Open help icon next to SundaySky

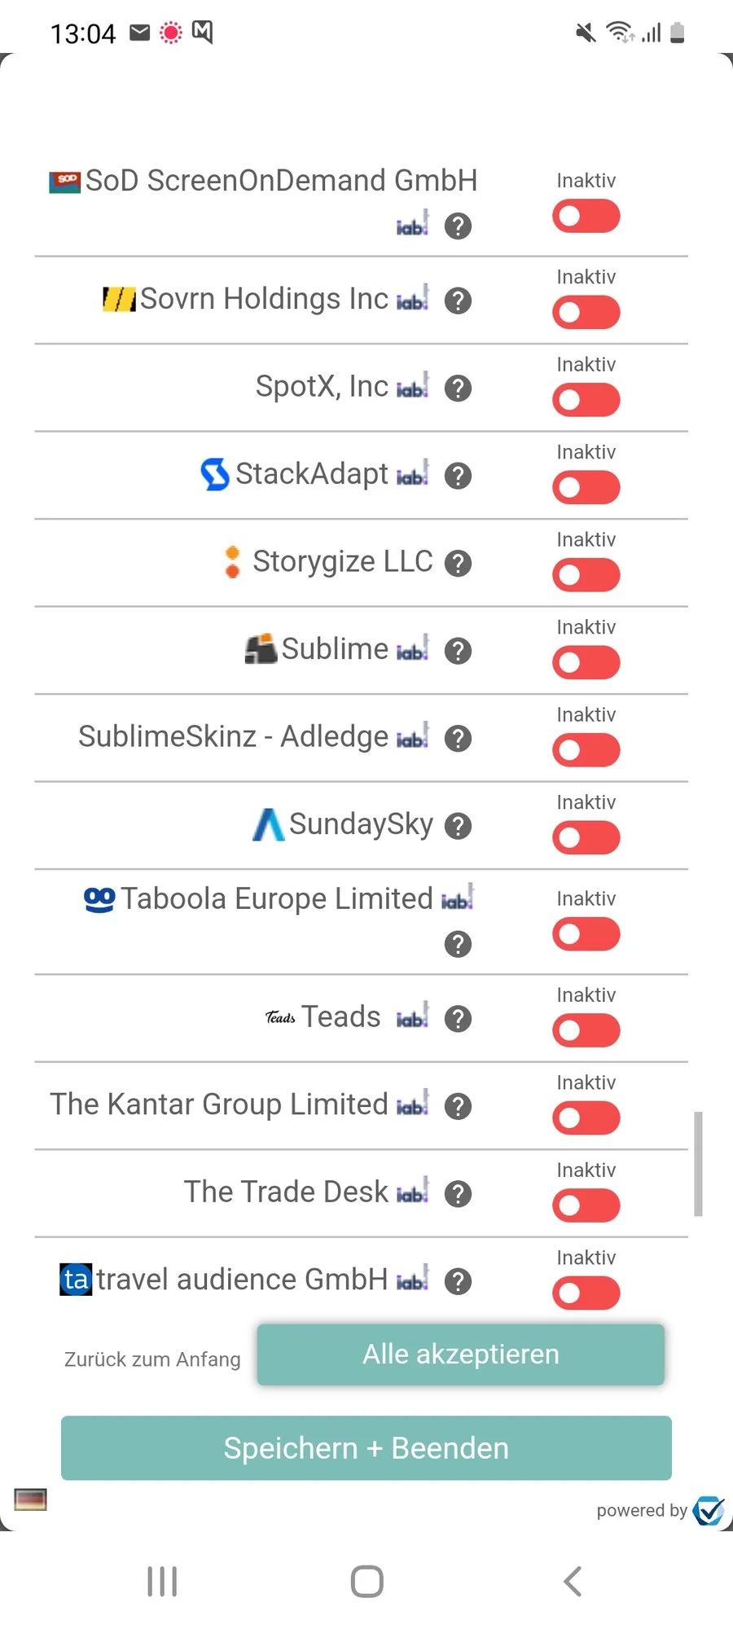point(458,826)
